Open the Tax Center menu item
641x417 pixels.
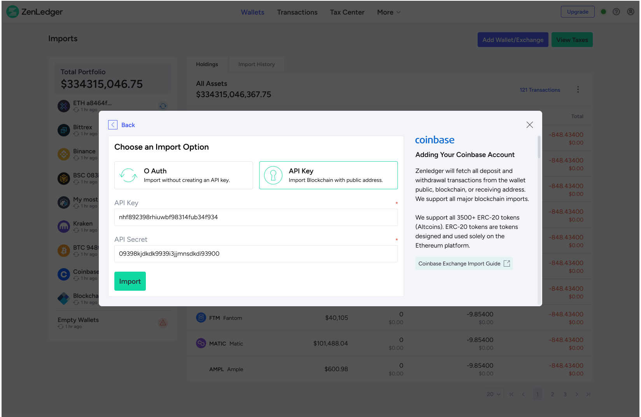tap(347, 12)
